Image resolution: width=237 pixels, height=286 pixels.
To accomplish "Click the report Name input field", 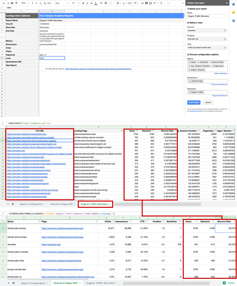I will click(207, 16).
